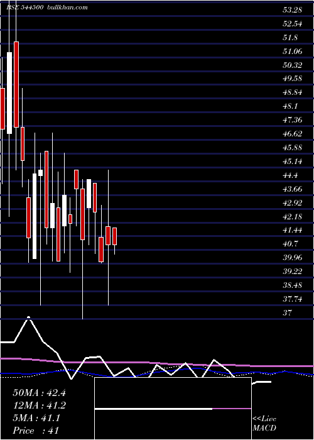Click the peak marker of white indicator line

tap(28, 317)
